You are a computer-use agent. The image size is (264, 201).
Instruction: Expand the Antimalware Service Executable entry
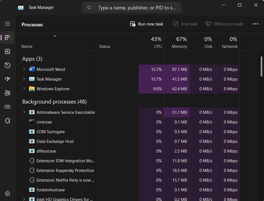tap(24, 112)
